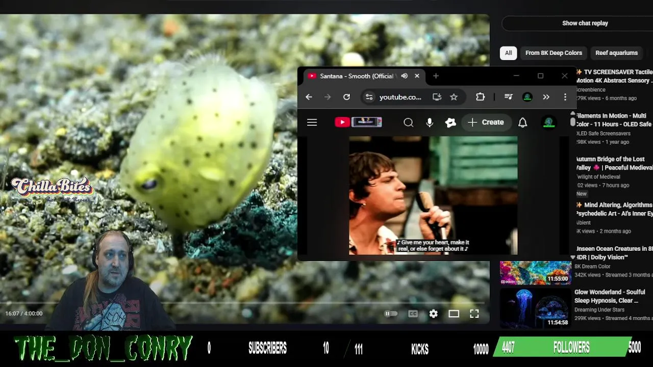Click the install app icon in address bar

pyautogui.click(x=437, y=97)
